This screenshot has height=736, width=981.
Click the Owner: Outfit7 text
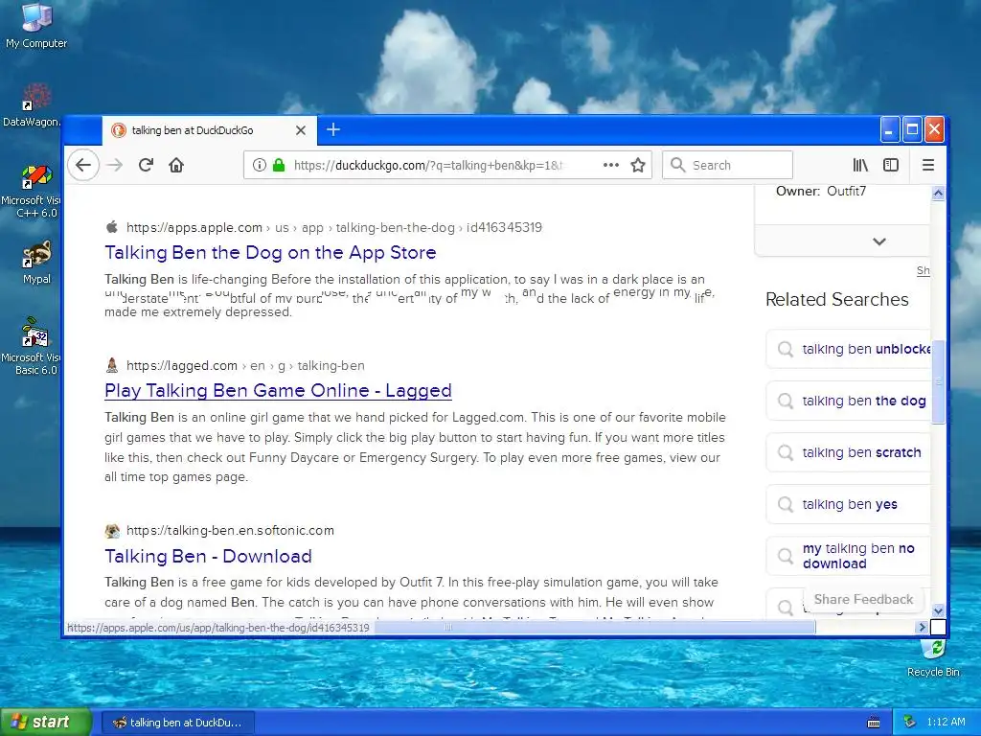click(x=821, y=192)
